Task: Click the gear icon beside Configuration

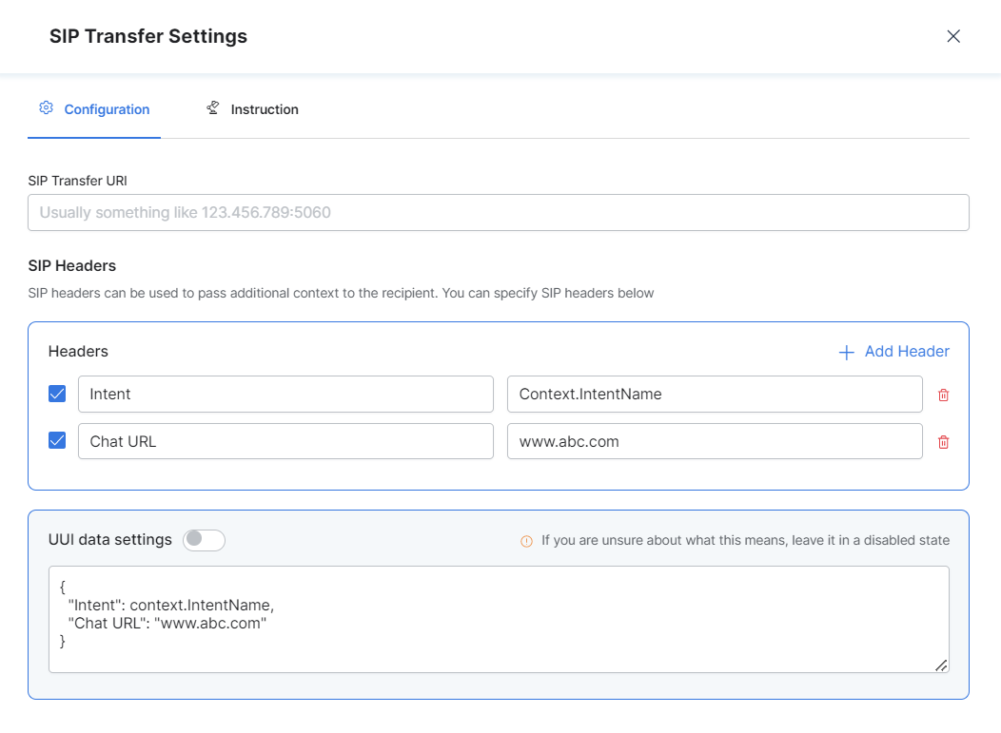Action: coord(46,108)
